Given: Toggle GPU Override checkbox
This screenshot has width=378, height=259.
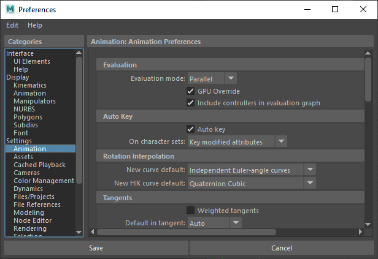Looking at the screenshot, I should point(190,91).
